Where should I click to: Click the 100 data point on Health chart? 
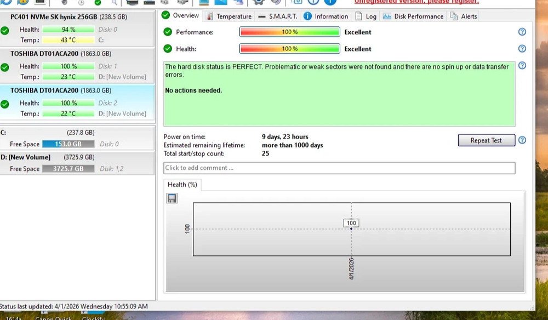[x=351, y=228]
